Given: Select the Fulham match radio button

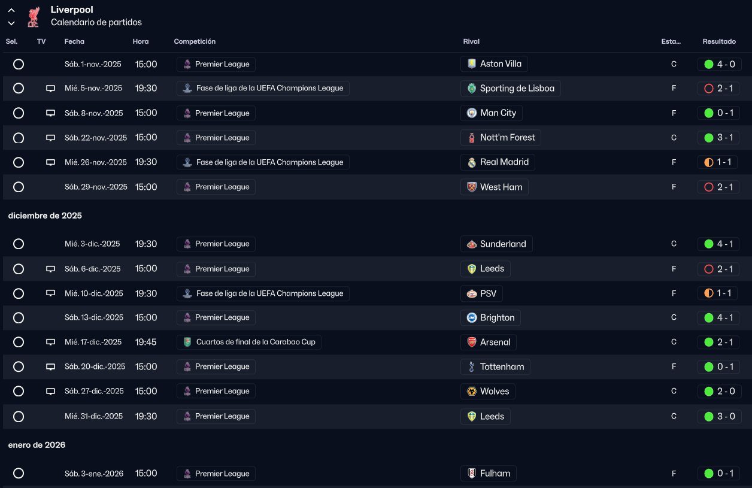Looking at the screenshot, I should tap(19, 473).
